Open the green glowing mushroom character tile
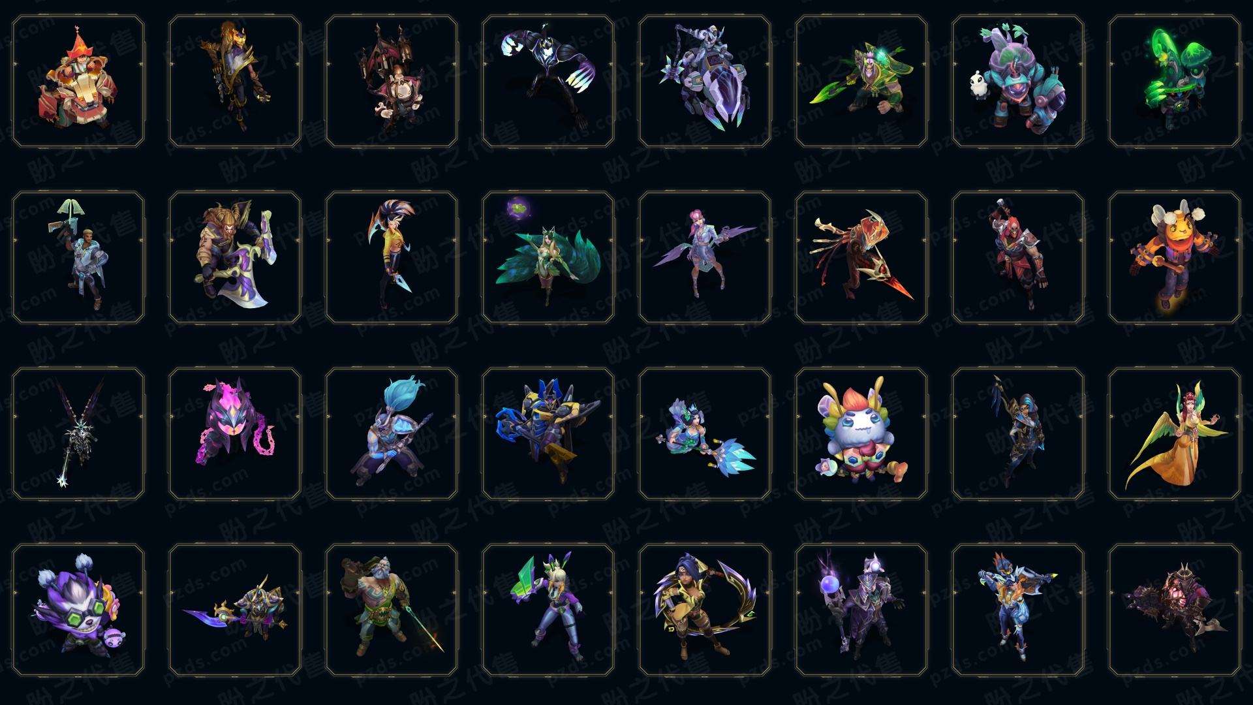The width and height of the screenshot is (1253, 705). tap(1175, 82)
